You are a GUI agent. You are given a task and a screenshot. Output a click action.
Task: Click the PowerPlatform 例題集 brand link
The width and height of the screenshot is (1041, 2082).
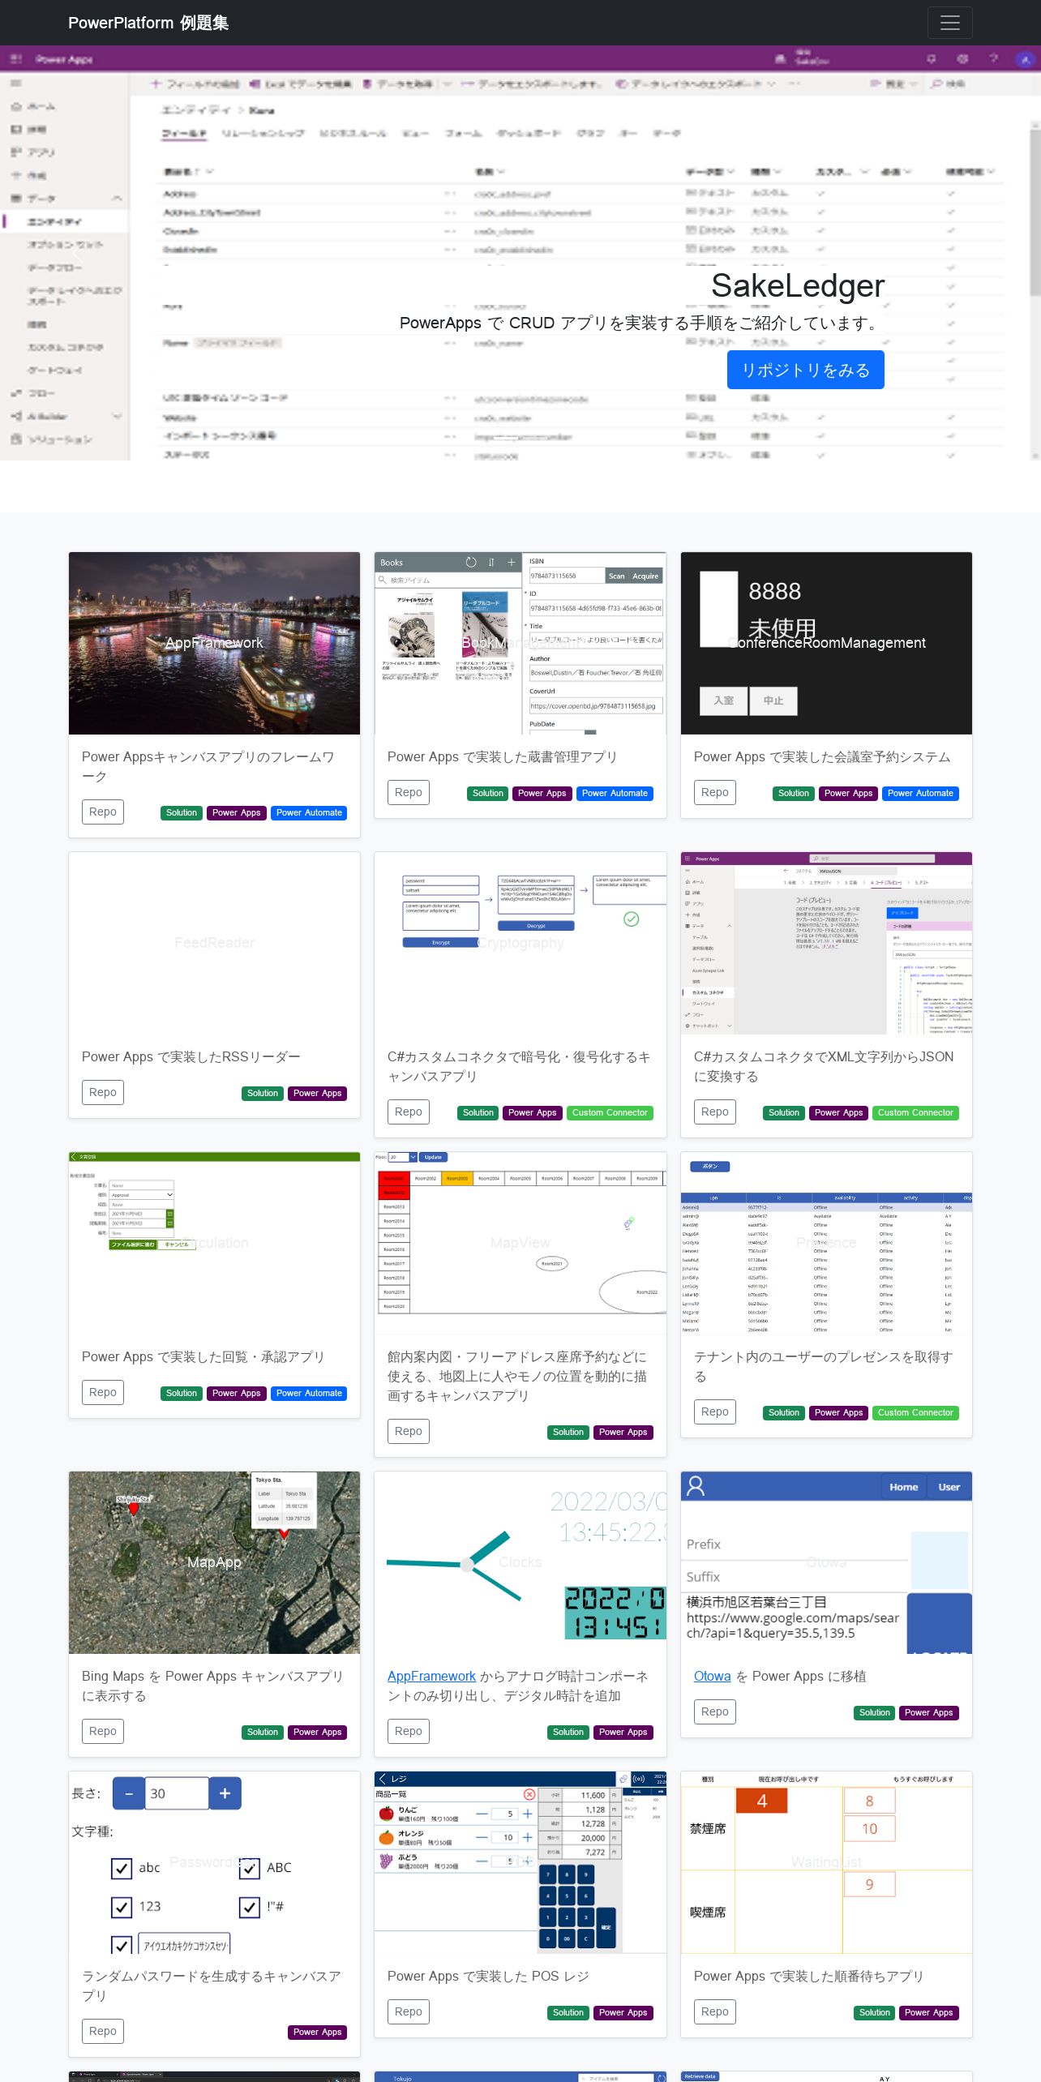[x=148, y=23]
